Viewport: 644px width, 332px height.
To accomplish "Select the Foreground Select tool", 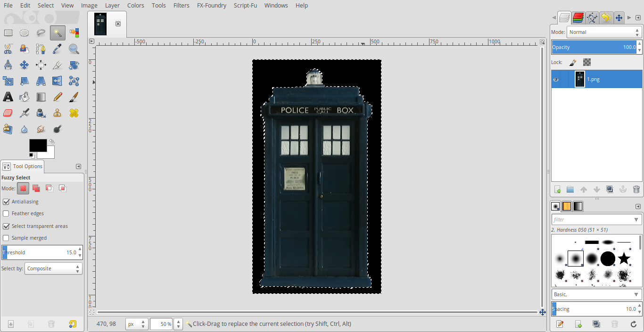I will [25, 49].
